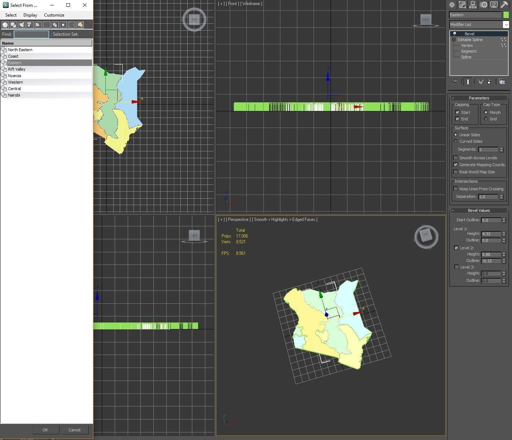Toggle Display Cameras filter icon
512x440 pixels.
(30, 25)
